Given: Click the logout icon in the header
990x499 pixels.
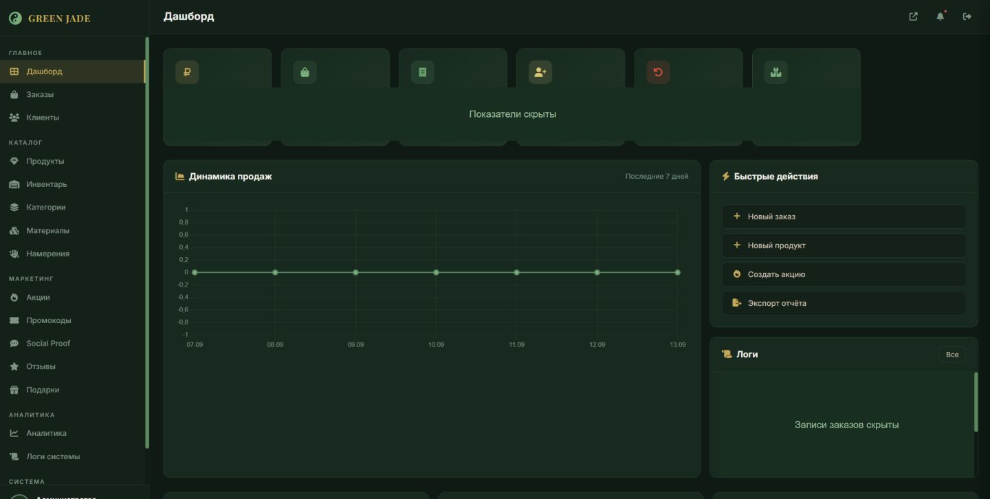Looking at the screenshot, I should coord(967,16).
